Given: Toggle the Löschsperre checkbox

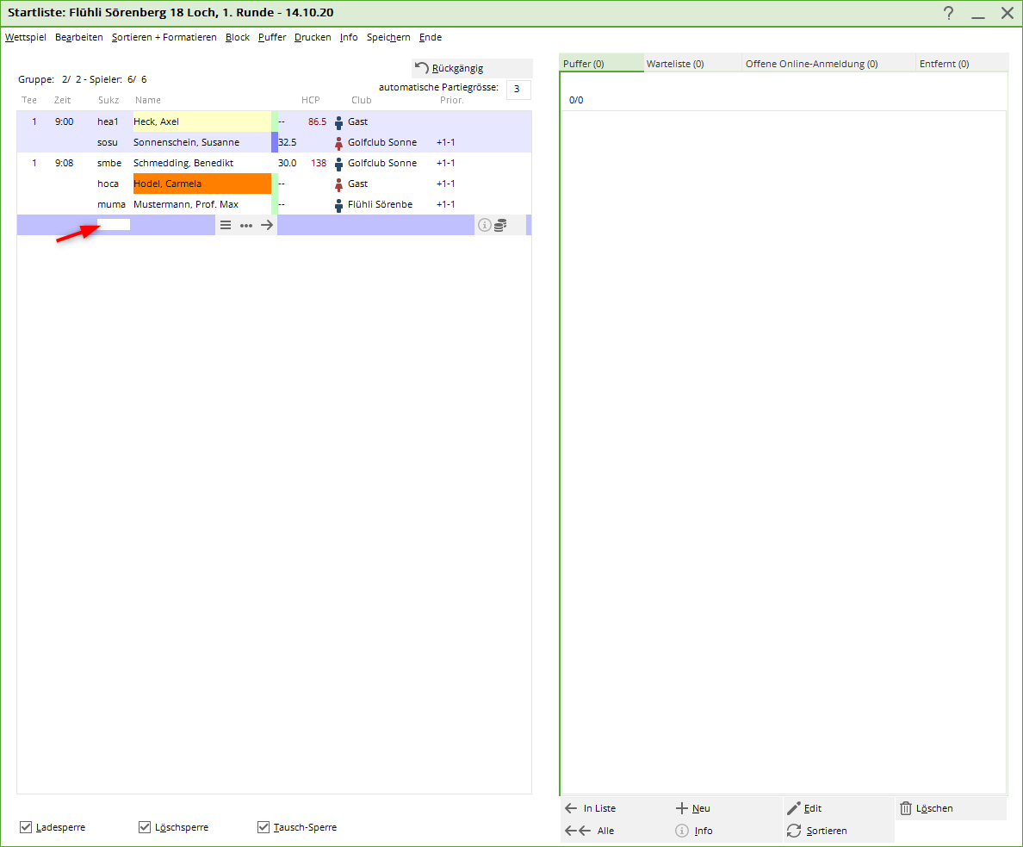Looking at the screenshot, I should click(145, 827).
